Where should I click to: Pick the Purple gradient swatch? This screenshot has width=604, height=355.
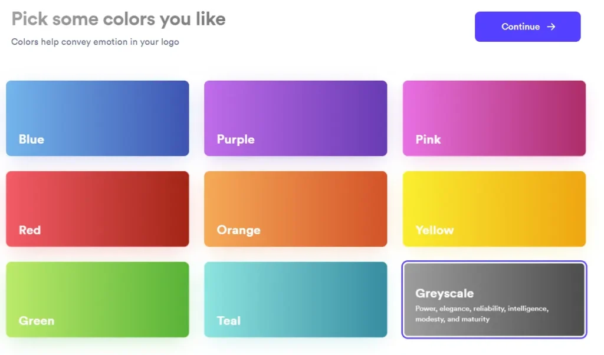[x=296, y=118]
